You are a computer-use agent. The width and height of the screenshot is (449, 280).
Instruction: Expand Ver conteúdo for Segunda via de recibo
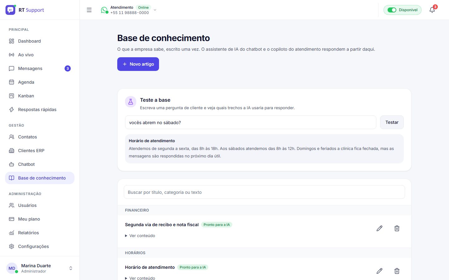[x=140, y=236]
